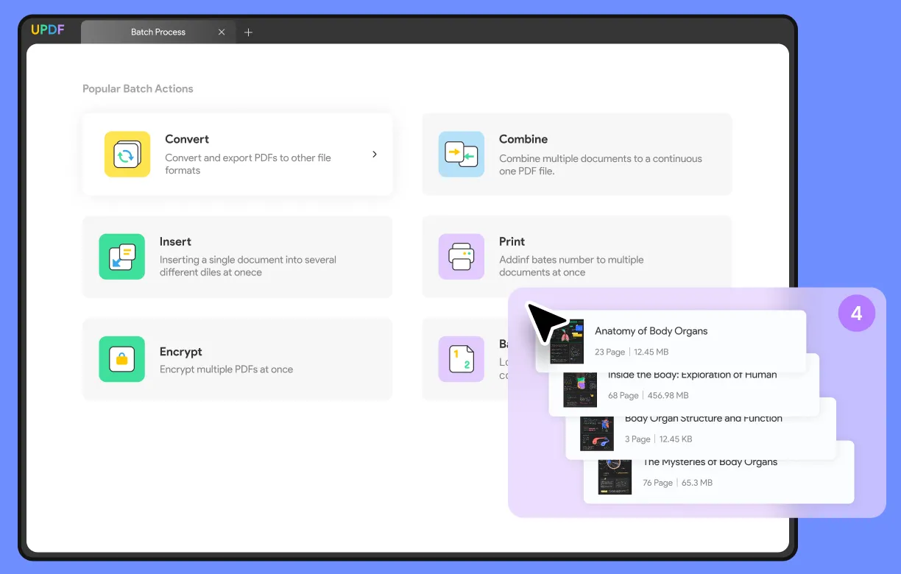
Task: Select the Insert batch action title
Action: tap(175, 241)
